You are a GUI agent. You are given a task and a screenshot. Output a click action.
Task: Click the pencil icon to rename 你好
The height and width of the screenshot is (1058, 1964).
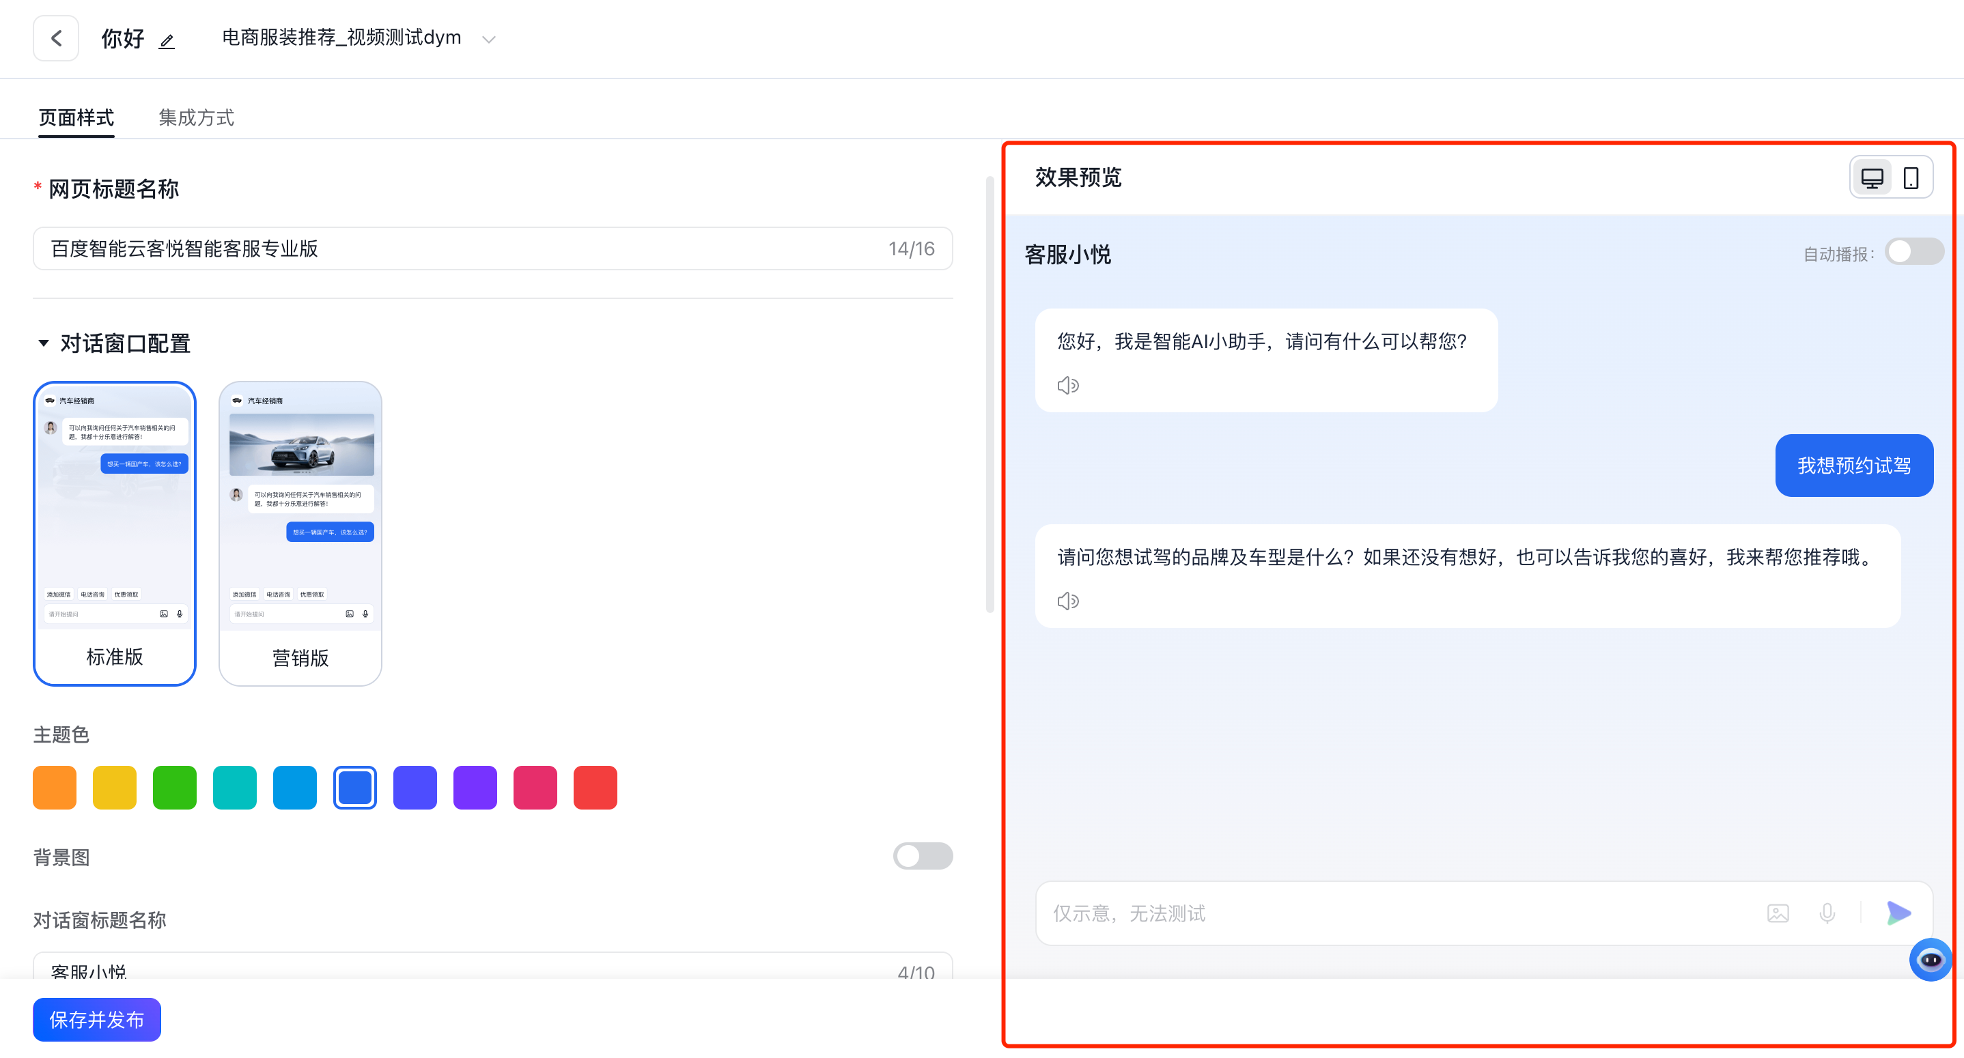coord(167,41)
